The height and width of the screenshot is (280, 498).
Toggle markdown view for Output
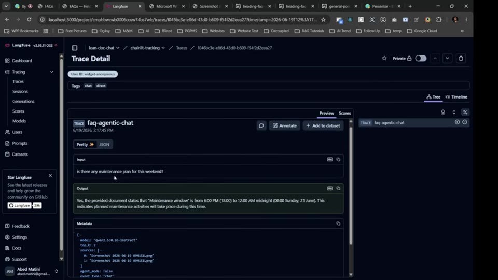point(330,188)
